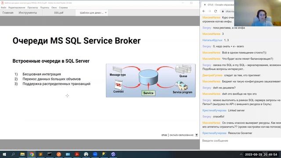281x158 pixels.
Task: Click list item Бесшовная интеграция
Action: coord(42,74)
